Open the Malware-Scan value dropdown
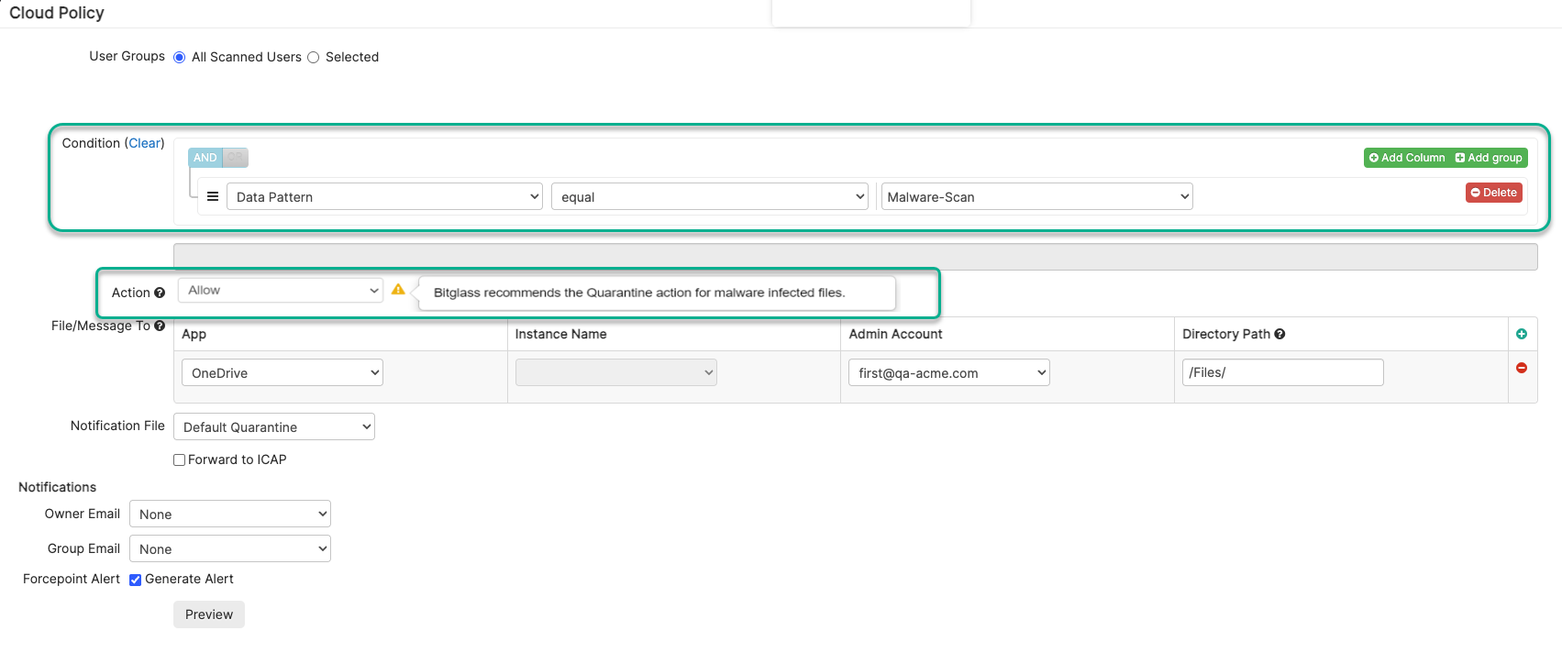Screen dimensions: 1562x653 [1036, 196]
